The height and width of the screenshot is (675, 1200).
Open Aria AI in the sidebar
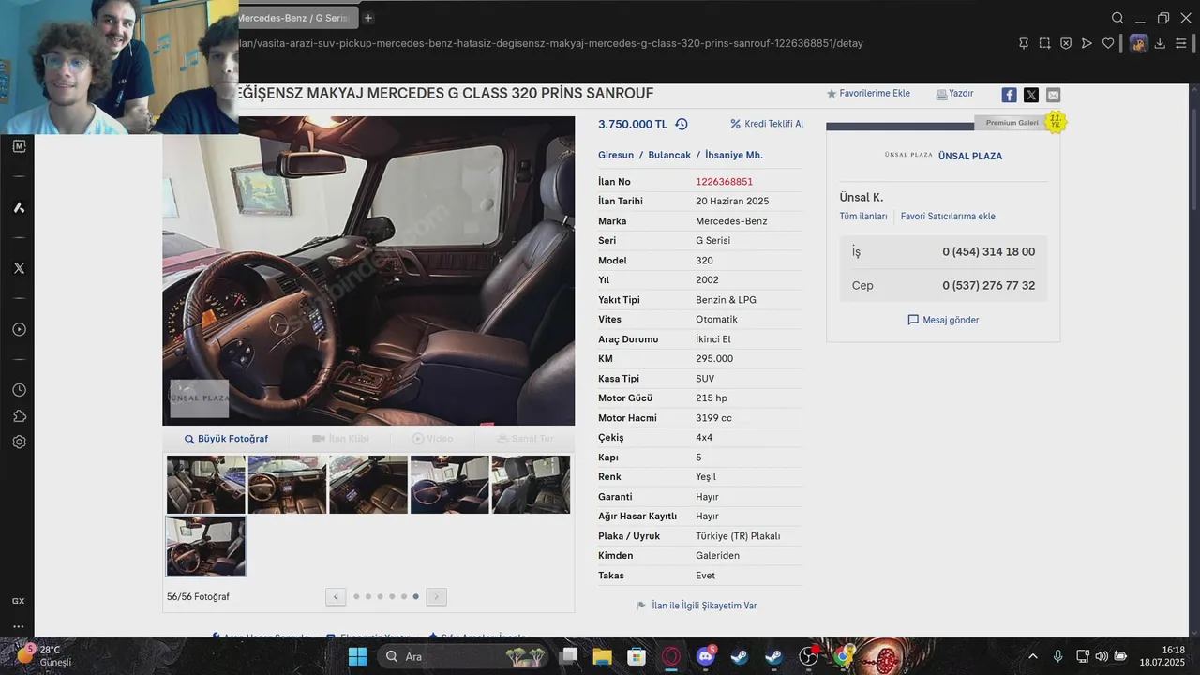(x=19, y=207)
